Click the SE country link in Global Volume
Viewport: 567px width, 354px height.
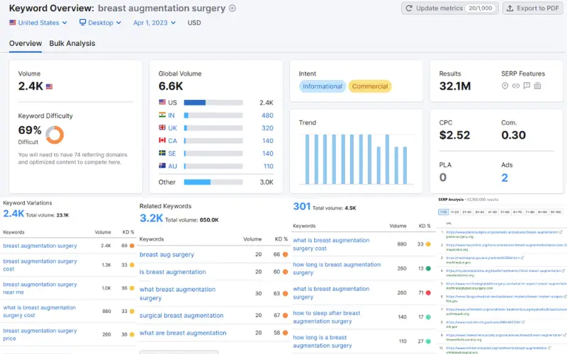click(172, 154)
